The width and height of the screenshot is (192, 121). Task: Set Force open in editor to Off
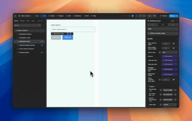coord(173,44)
